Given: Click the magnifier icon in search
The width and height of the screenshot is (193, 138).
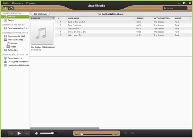Looking at the screenshot, I should (165, 8).
